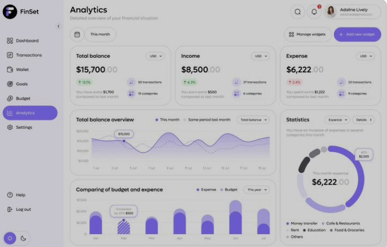This screenshot has height=247, width=387.
Task: Expand the This year period dropdown
Action: [x=257, y=190]
